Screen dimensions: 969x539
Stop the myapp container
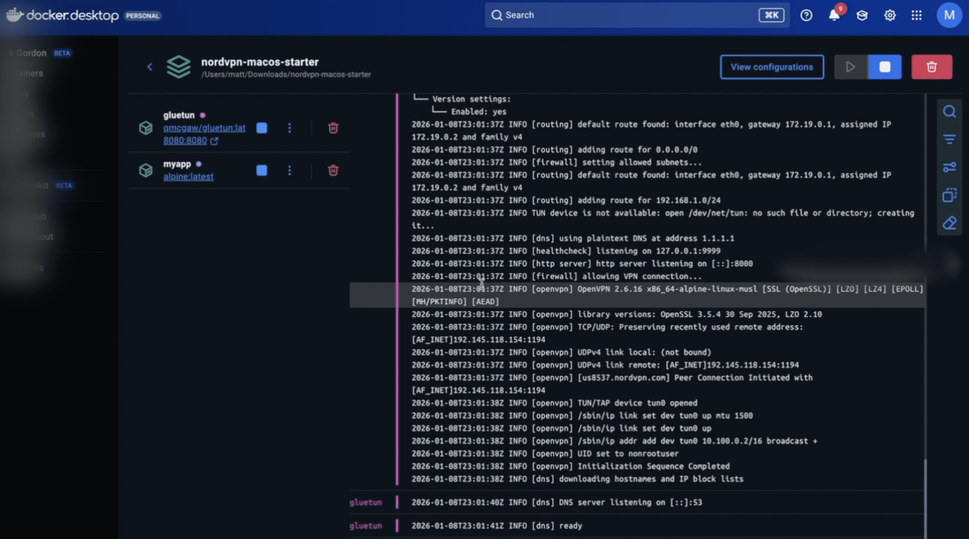point(262,170)
